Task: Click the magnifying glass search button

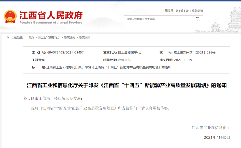Action: click(x=198, y=19)
